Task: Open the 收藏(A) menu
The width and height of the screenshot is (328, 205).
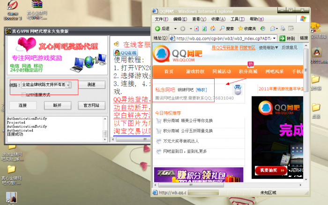Action: [218, 19]
